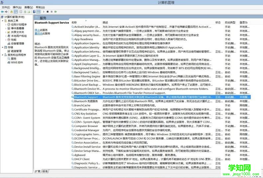
Task: Click the 重启动 this service link
Action: 39,33
